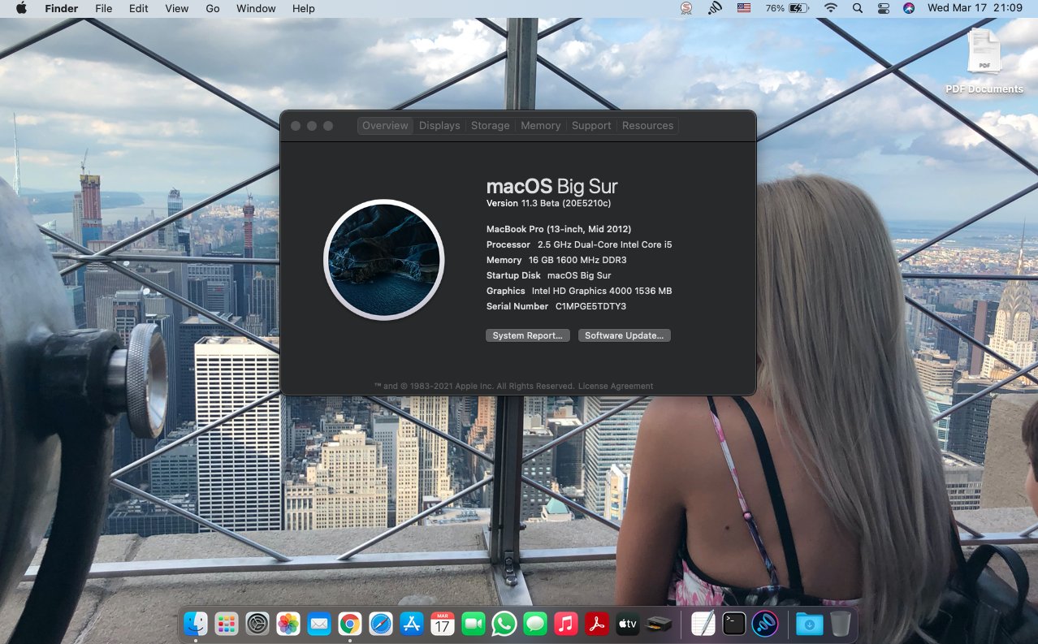Open the App Store Dock icon
Image resolution: width=1038 pixels, height=644 pixels.
pos(412,624)
